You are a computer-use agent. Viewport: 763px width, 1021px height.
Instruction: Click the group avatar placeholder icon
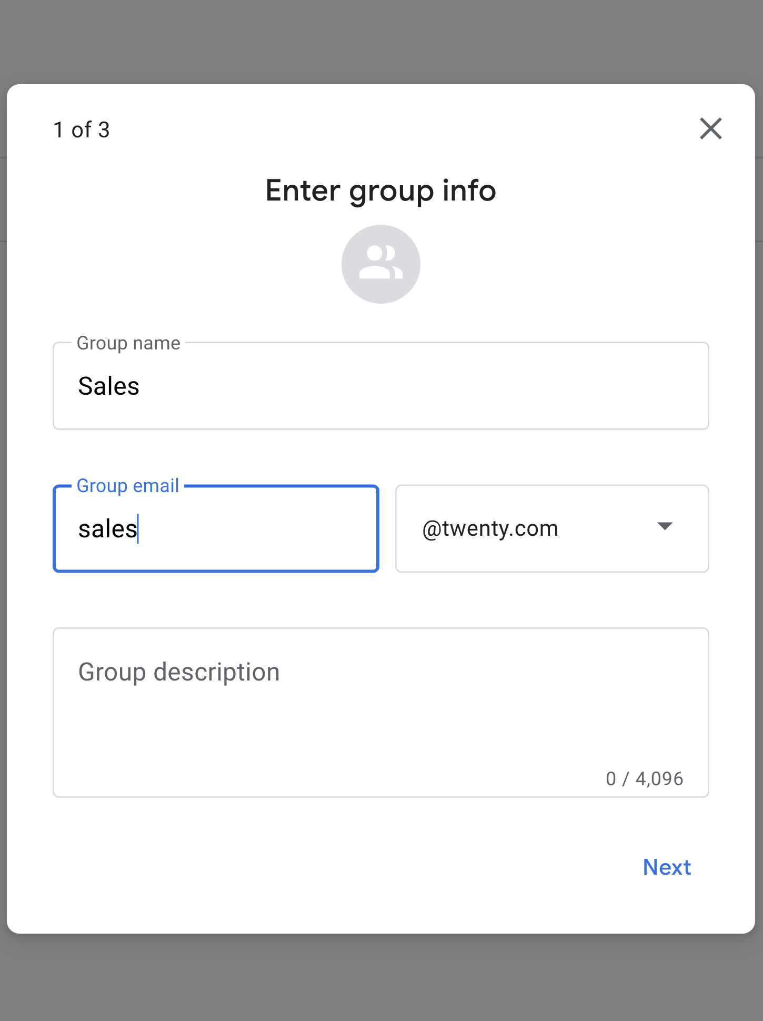[381, 264]
